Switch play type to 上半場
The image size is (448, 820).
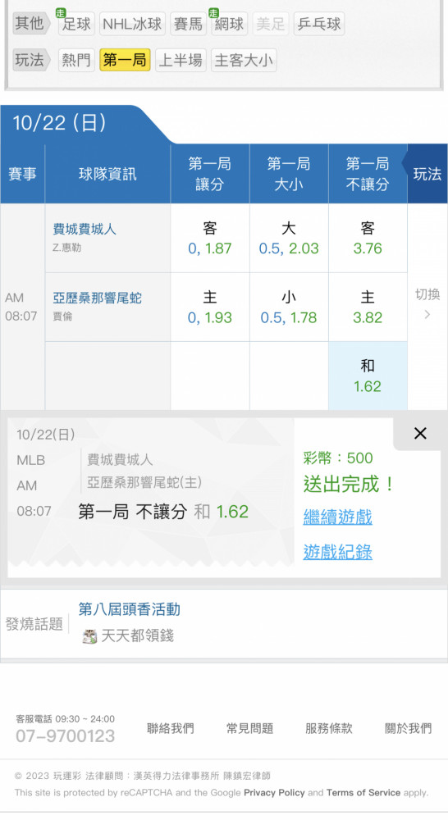(x=181, y=60)
